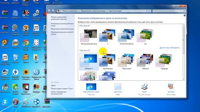Image resolution: width=200 pixels, height=112 pixels.
Task: Click the theme list scrollbar up arrow
Action: [183, 25]
